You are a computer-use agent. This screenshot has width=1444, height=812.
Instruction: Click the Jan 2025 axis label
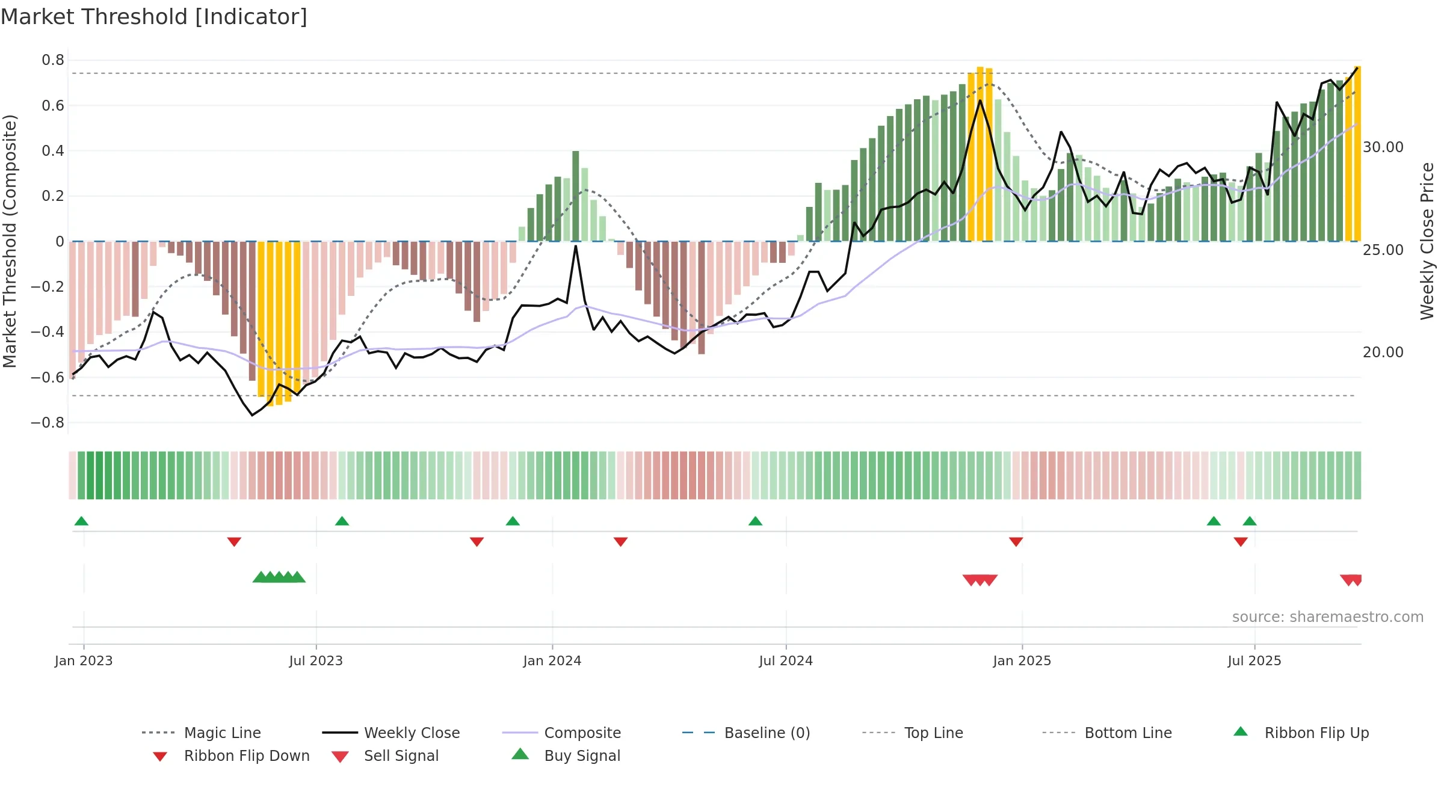(x=1022, y=660)
